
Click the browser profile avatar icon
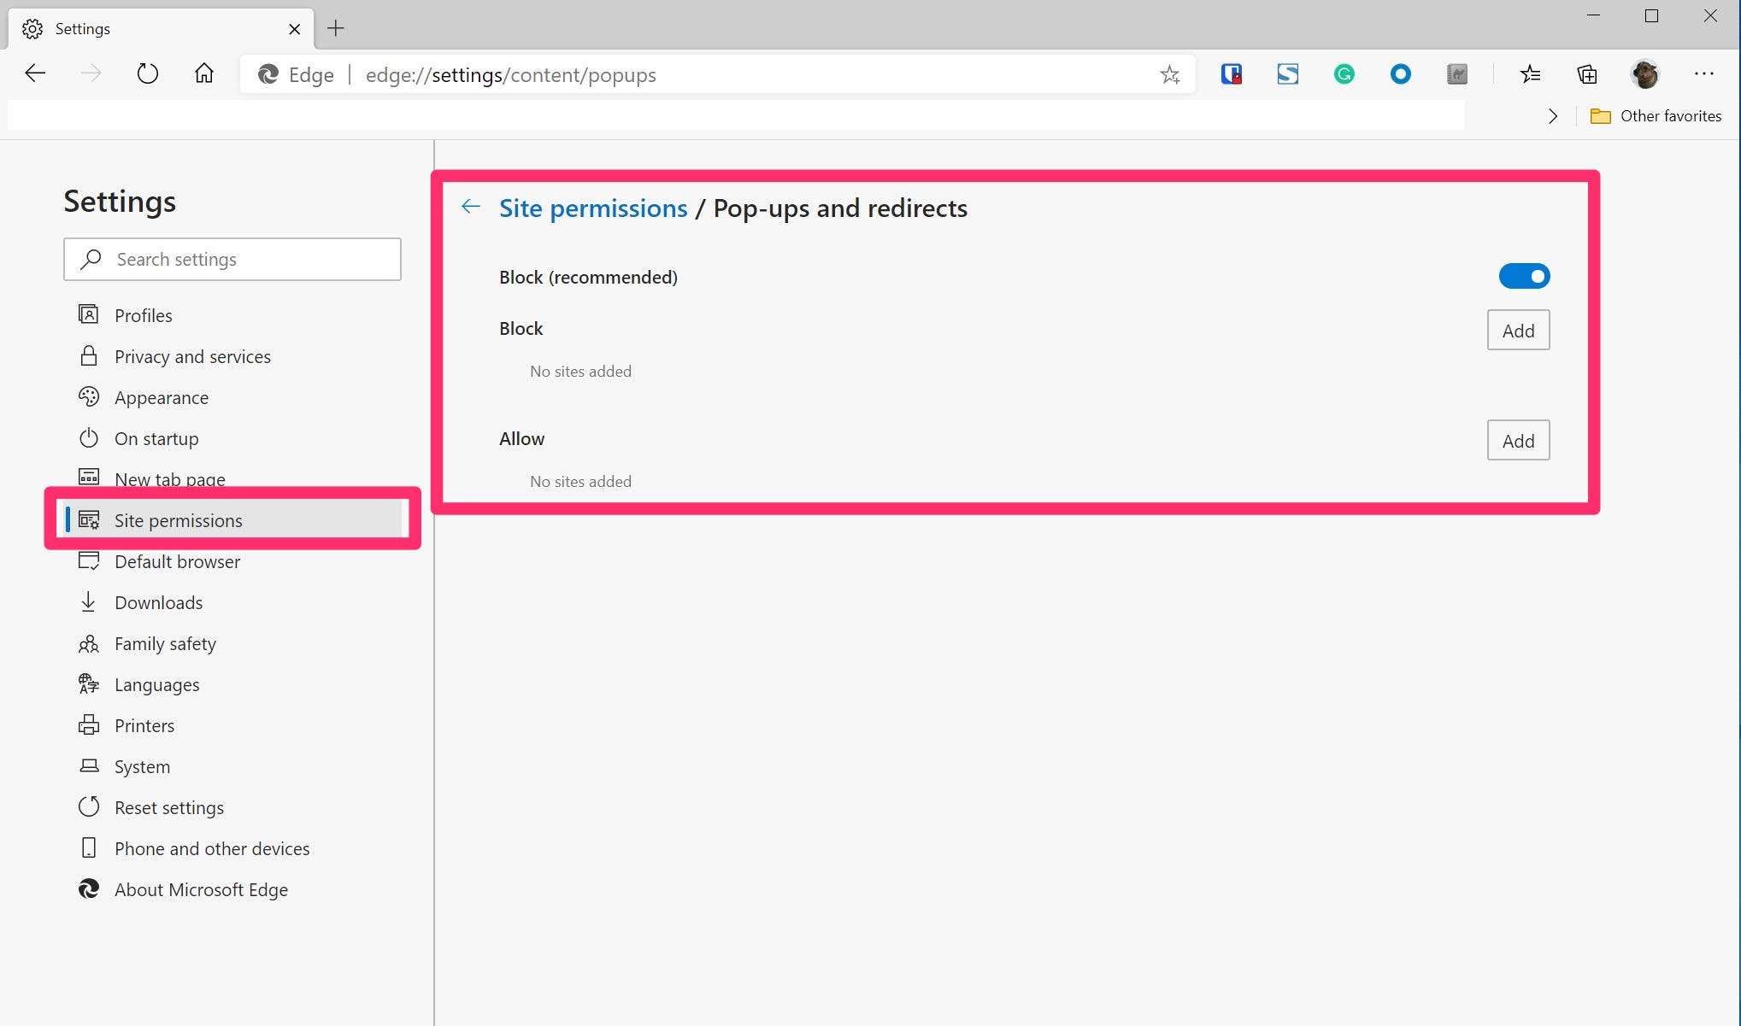click(1647, 74)
